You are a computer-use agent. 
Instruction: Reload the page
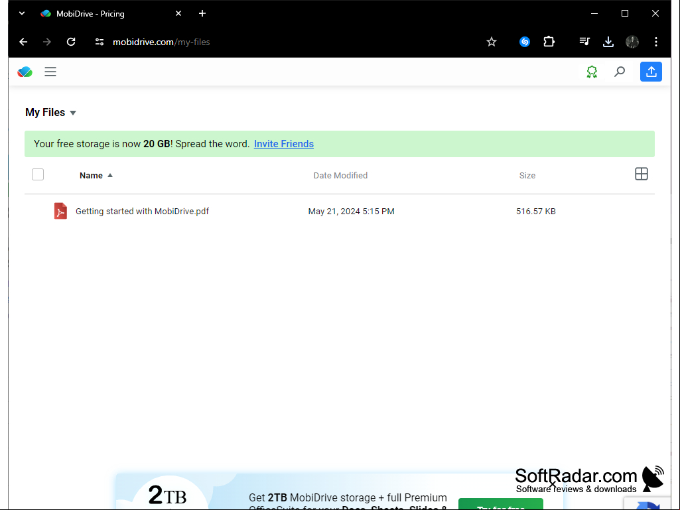tap(71, 42)
